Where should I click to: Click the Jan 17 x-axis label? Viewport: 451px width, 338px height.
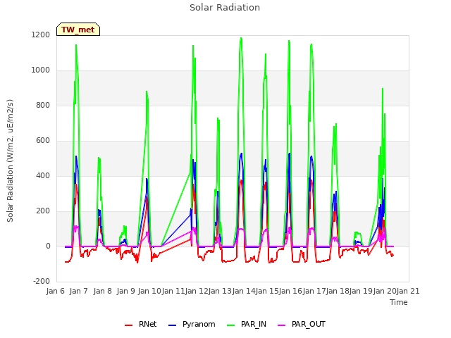pyautogui.click(x=314, y=291)
